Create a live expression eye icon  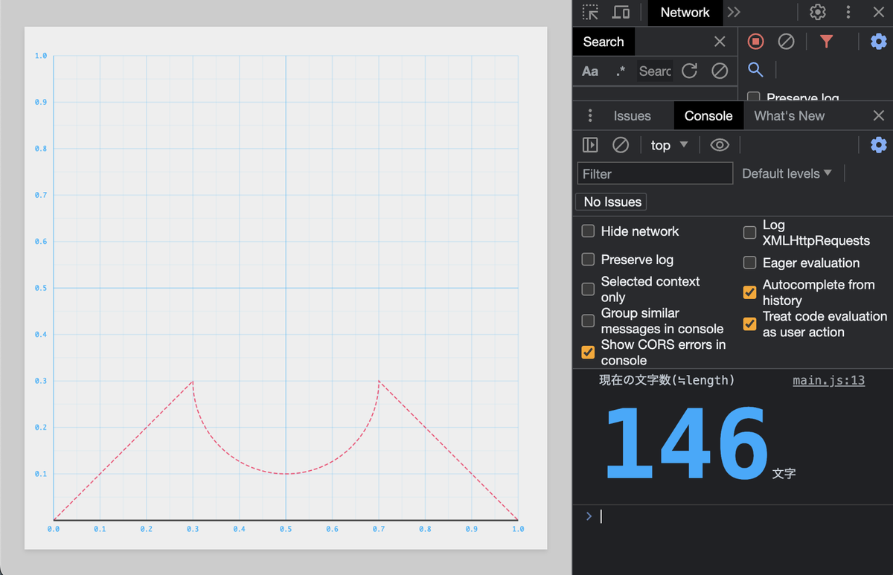[720, 145]
